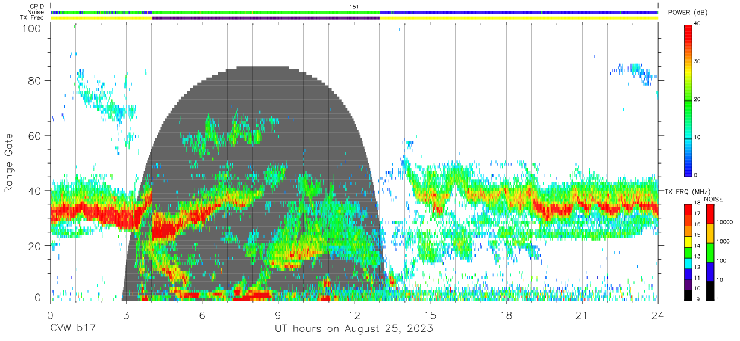Viewport: 740px width, 341px height.
Task: Click the green segment of the NOISE color bar
Action: pos(710,251)
